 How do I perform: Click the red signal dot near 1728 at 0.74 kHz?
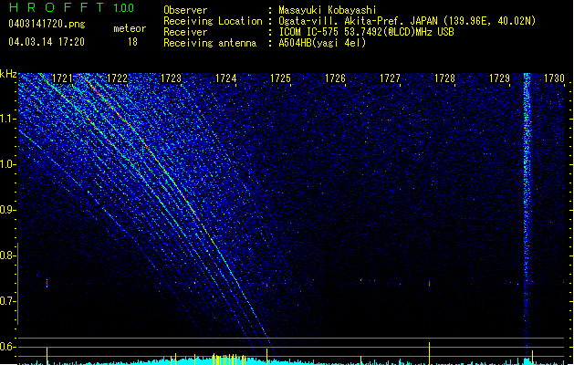point(429,284)
